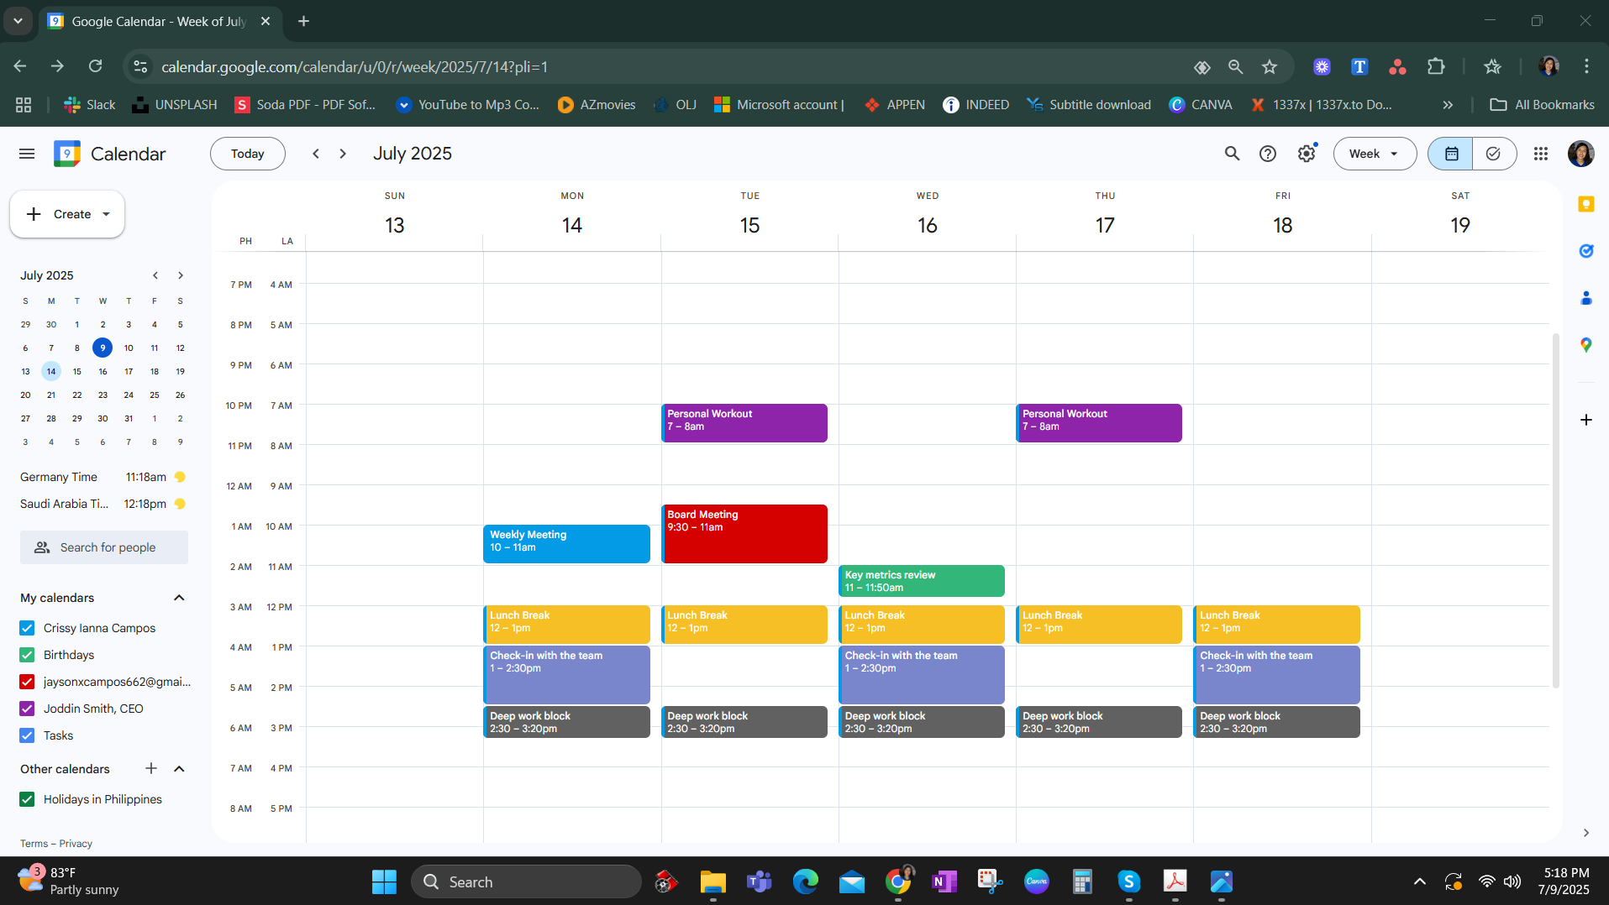The image size is (1609, 905).
Task: Open Google Maps in side panel
Action: [x=1585, y=345]
